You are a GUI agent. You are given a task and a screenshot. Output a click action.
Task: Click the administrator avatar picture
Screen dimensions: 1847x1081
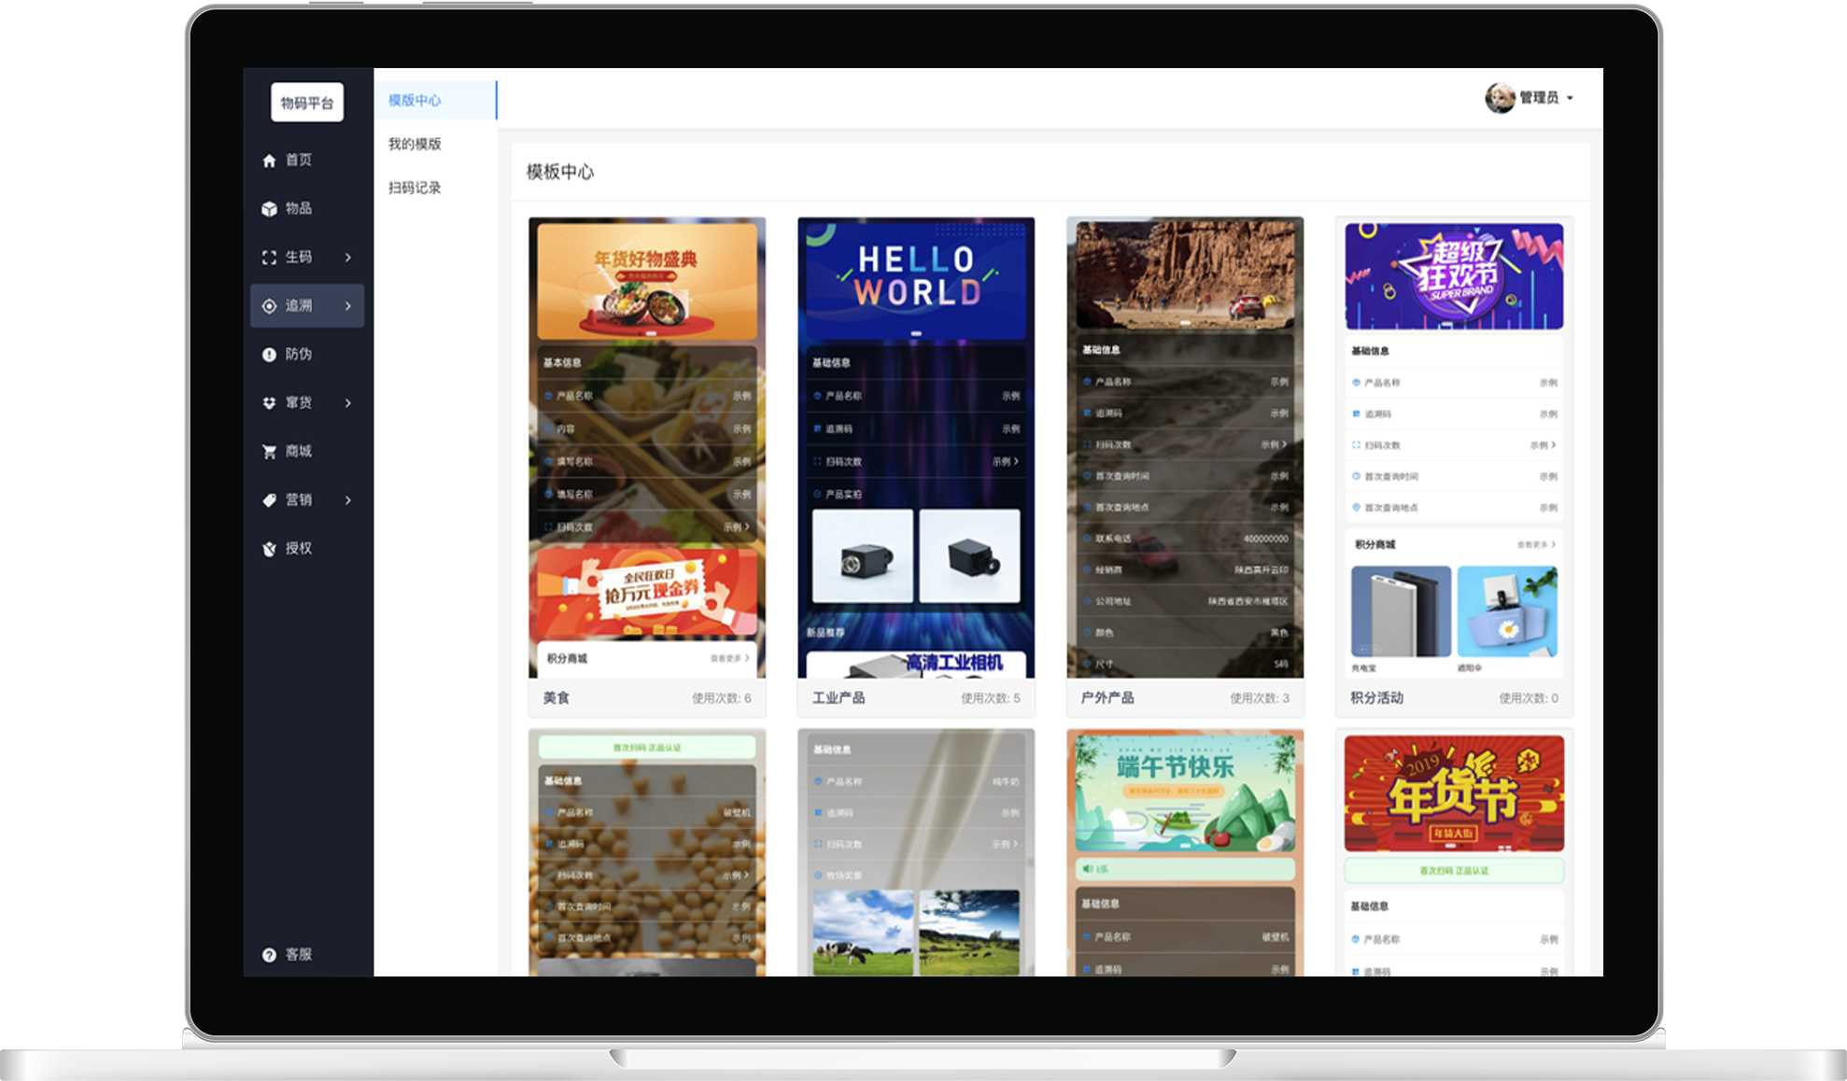click(x=1500, y=97)
